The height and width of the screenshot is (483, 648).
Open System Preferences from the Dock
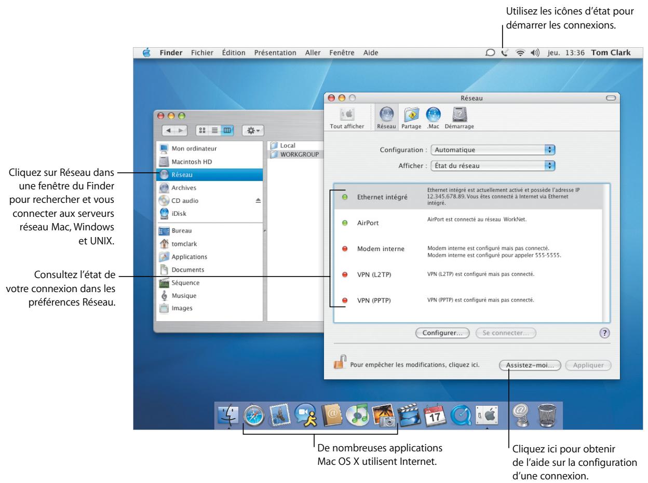[487, 415]
